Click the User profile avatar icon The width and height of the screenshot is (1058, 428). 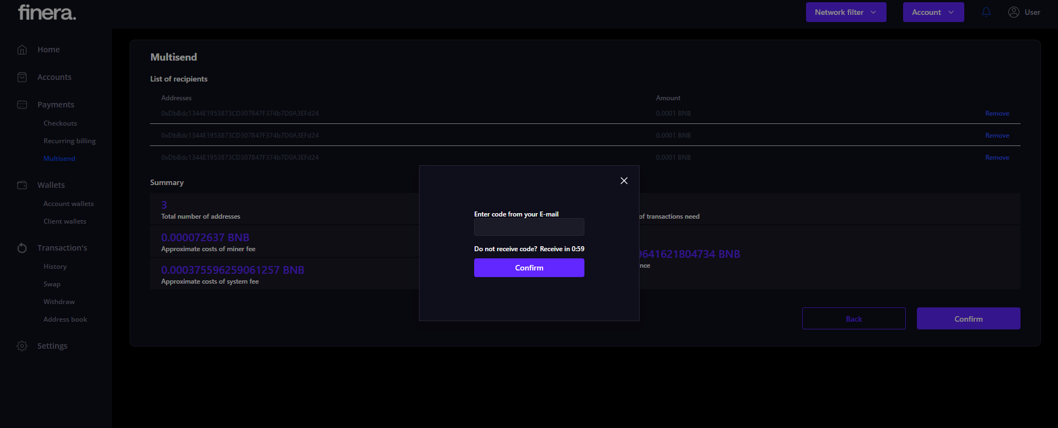[x=1013, y=12]
